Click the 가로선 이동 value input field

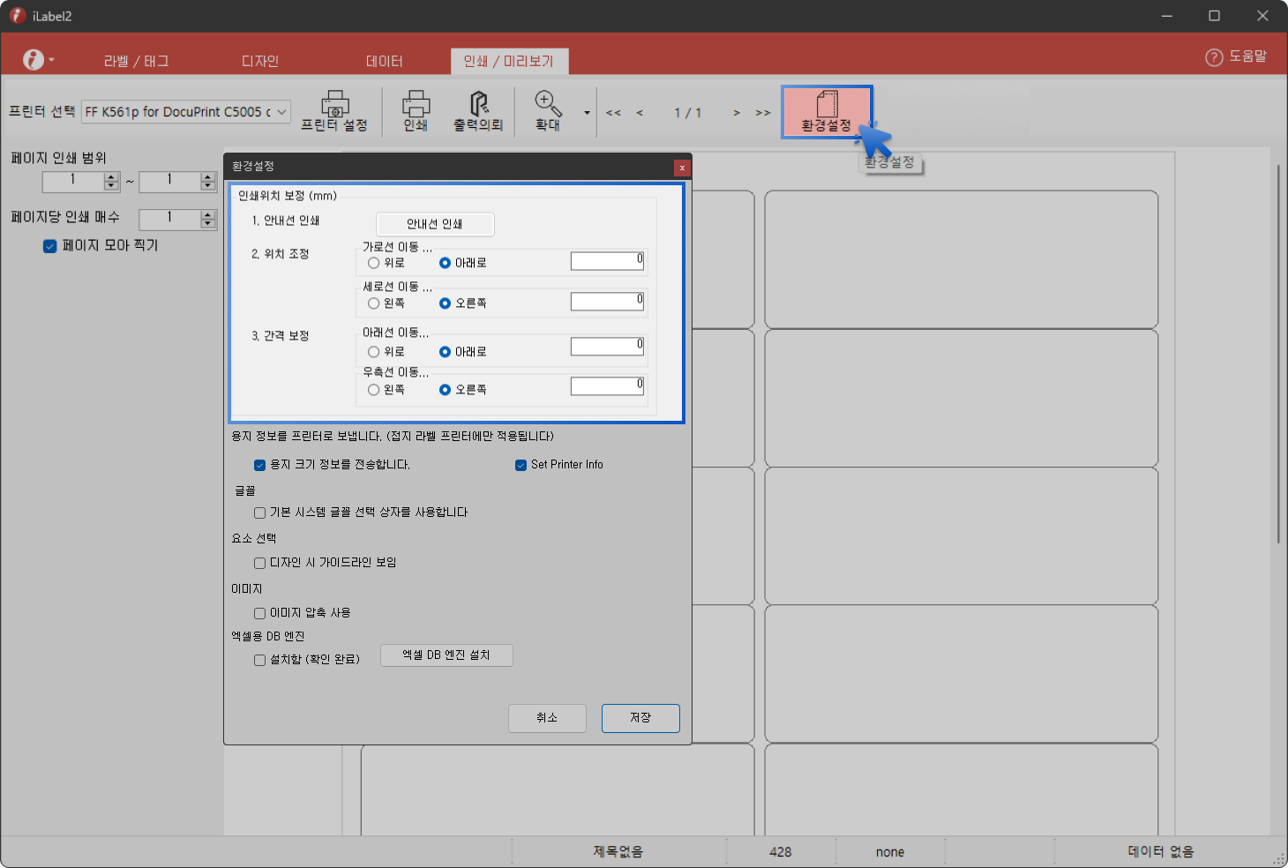[607, 261]
